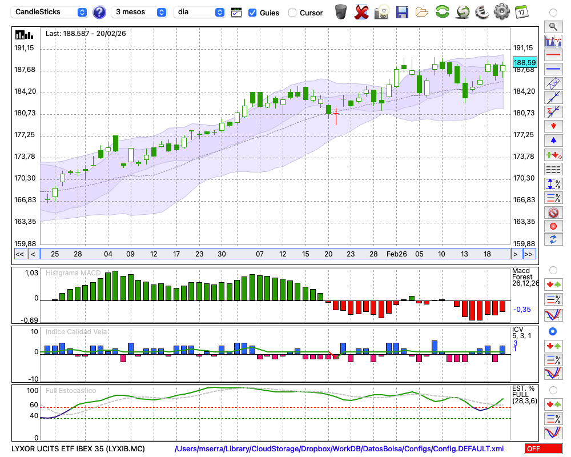571x457 pixels.
Task: Click the blue up arrow marker tool
Action: pos(553,141)
